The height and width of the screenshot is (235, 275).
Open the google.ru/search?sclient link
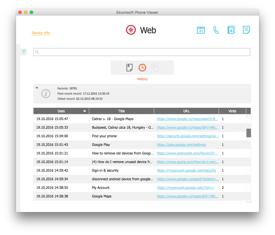click(x=188, y=179)
